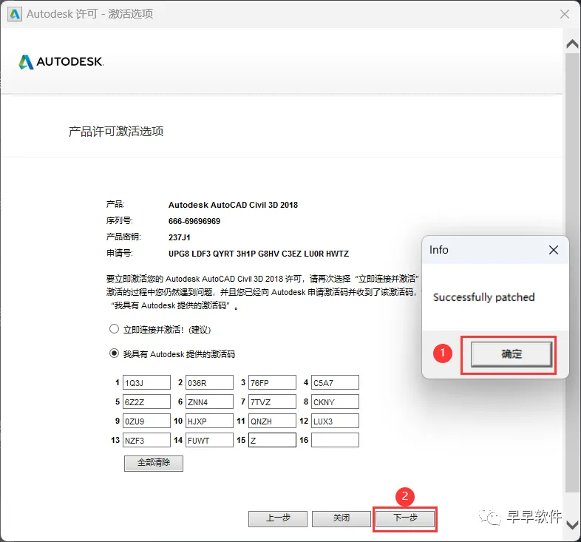
Task: Close the Info dialog with X
Action: [x=554, y=250]
